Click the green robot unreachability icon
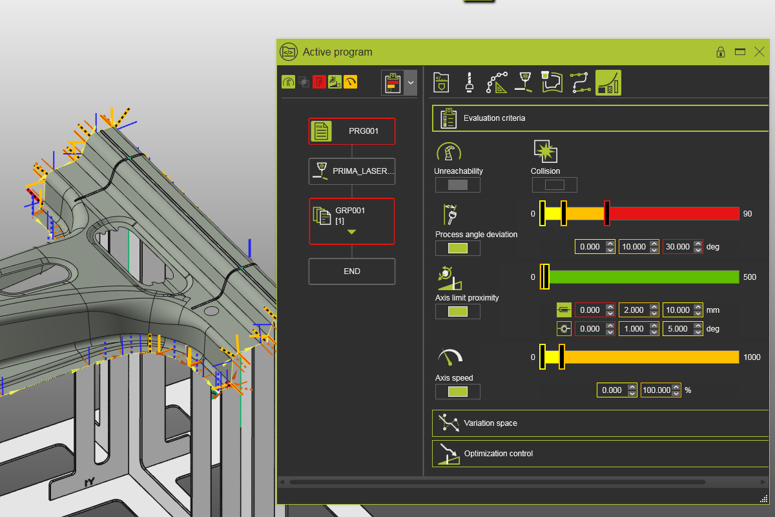The height and width of the screenshot is (517, 775). click(289, 81)
